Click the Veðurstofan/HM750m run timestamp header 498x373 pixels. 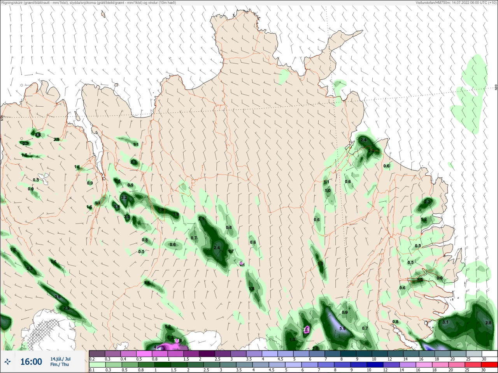pos(456,3)
